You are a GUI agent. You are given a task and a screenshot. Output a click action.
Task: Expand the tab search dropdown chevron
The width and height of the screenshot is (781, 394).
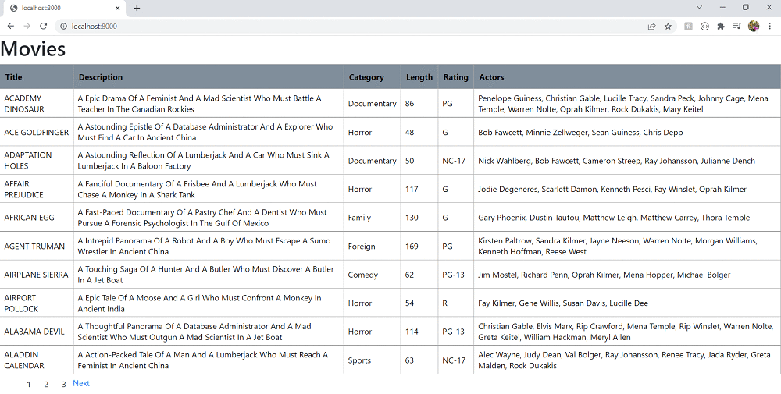(699, 8)
